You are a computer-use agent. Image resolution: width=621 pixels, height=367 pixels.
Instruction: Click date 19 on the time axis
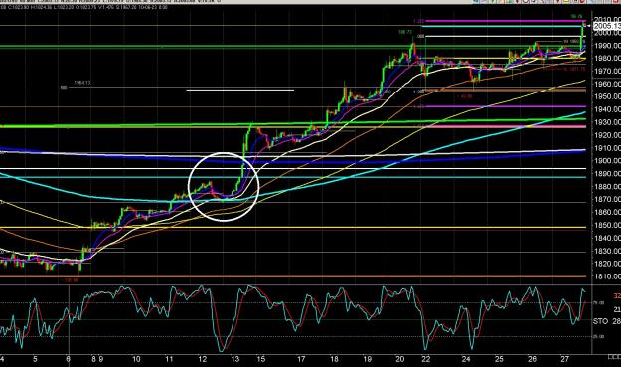[x=367, y=359]
